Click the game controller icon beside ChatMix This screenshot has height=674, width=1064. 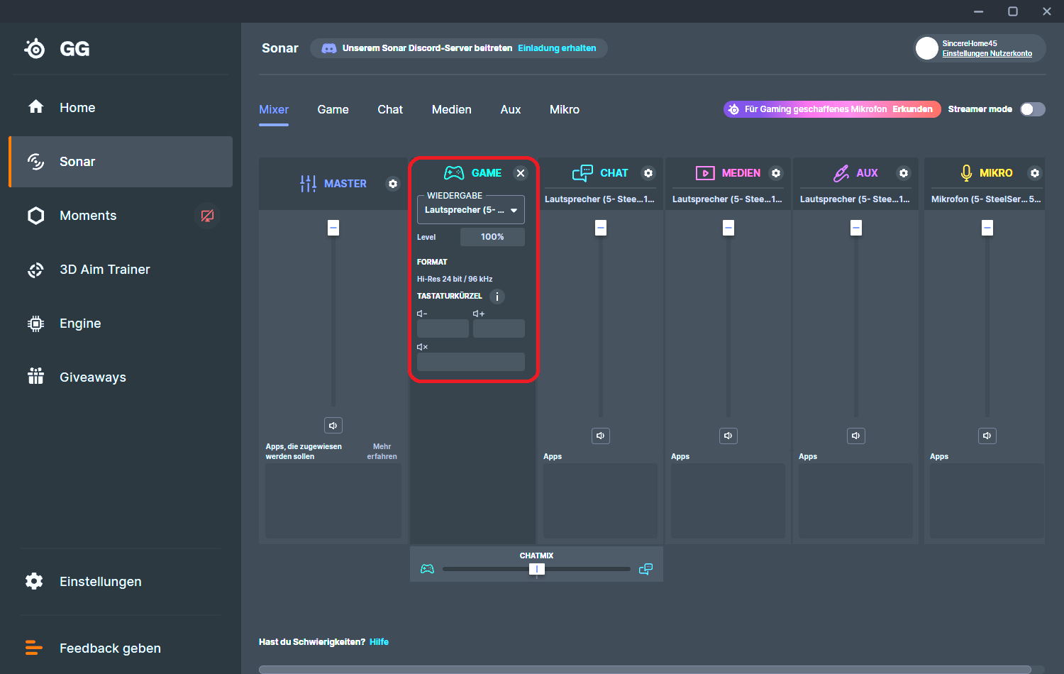click(428, 568)
